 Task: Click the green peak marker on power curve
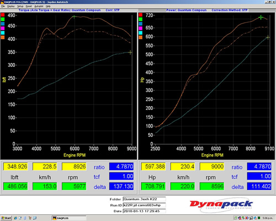pyautogui.click(x=261, y=17)
